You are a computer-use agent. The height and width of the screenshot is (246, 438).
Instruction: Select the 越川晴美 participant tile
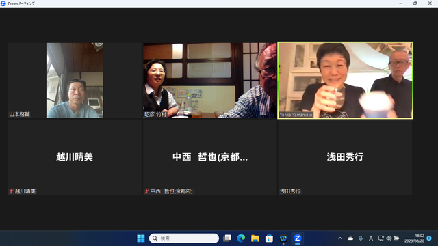tap(75, 157)
